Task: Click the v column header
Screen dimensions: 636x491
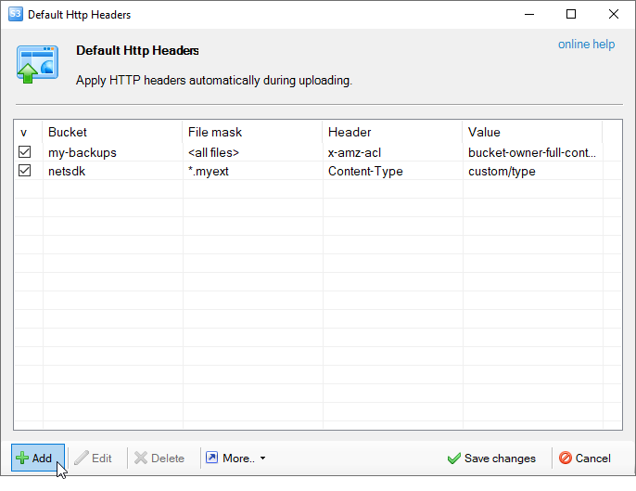Action: point(29,132)
